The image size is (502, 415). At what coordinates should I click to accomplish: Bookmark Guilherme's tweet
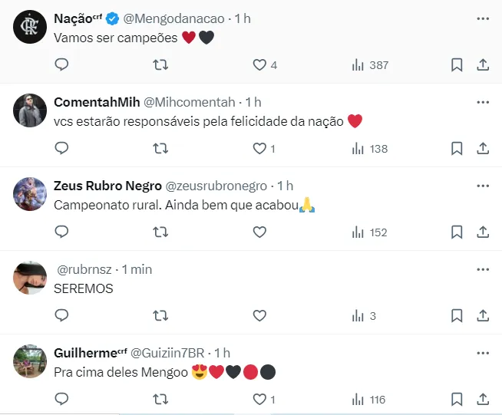click(x=457, y=399)
